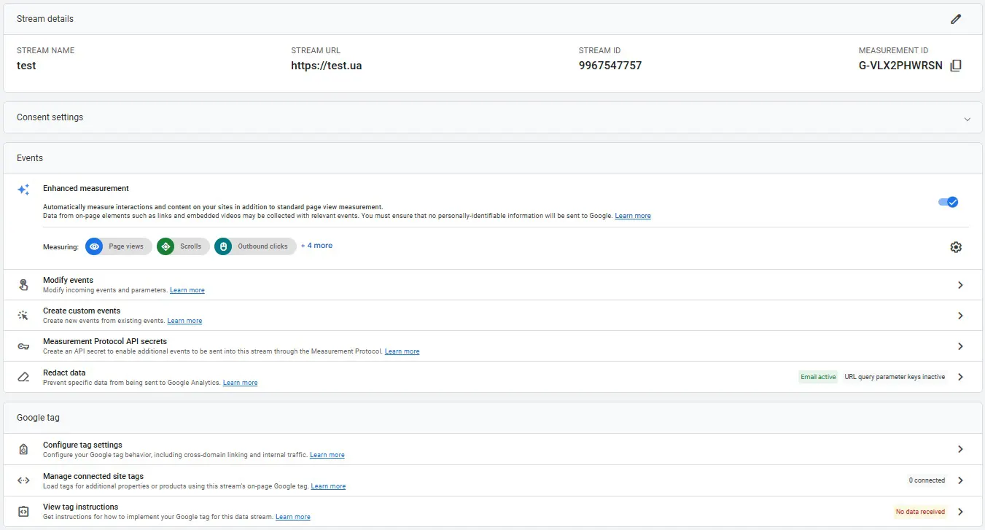Viewport: 985px width, 530px height.
Task: Click the Page views eye icon
Action: tap(94, 246)
